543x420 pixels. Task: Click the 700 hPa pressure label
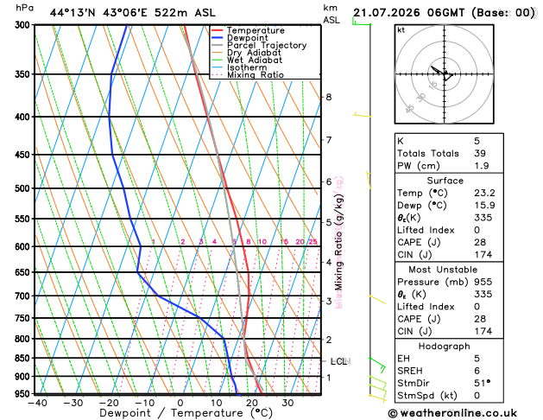(x=24, y=296)
